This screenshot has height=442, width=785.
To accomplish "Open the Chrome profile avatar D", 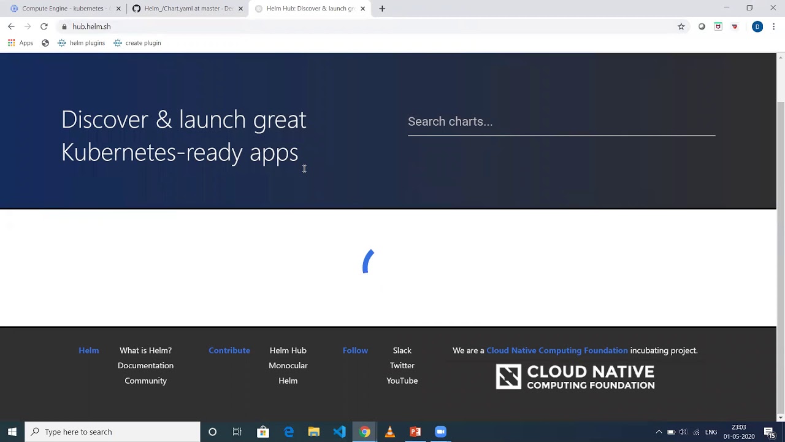I will click(x=757, y=26).
